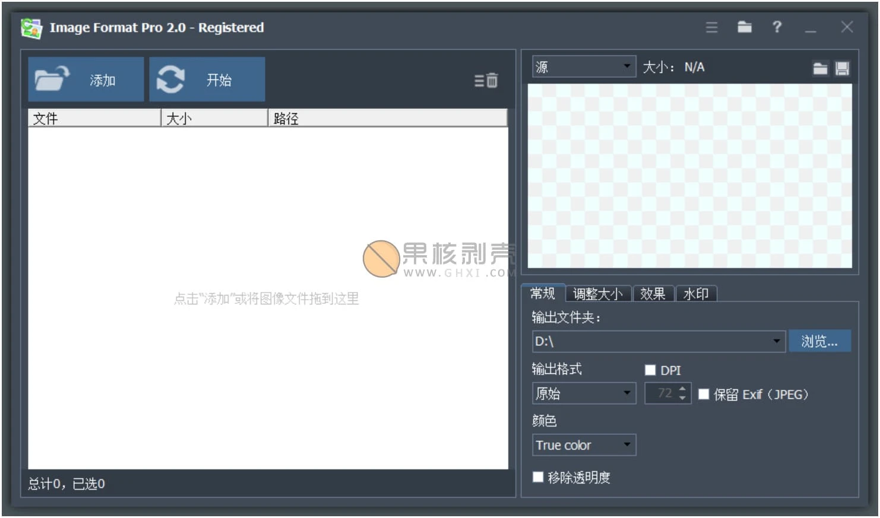Check 保留 Exif（JPEG） option

click(x=704, y=394)
